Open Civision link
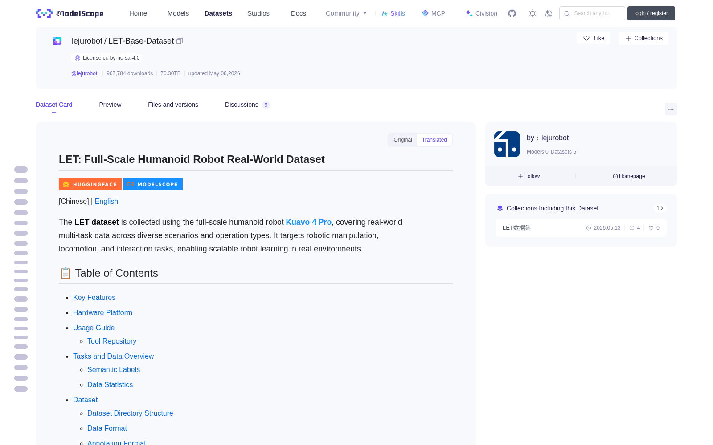Screen dimensions: 713x445 481,13
